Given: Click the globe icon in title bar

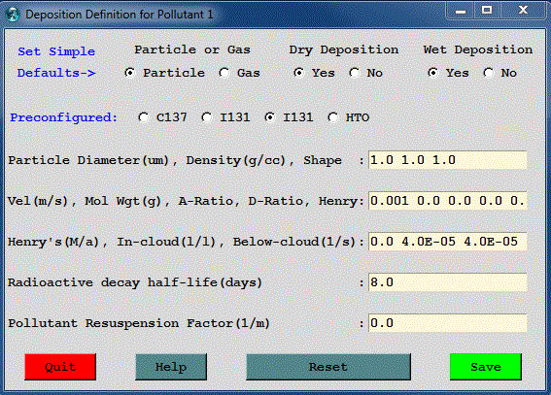Looking at the screenshot, I should (x=13, y=14).
